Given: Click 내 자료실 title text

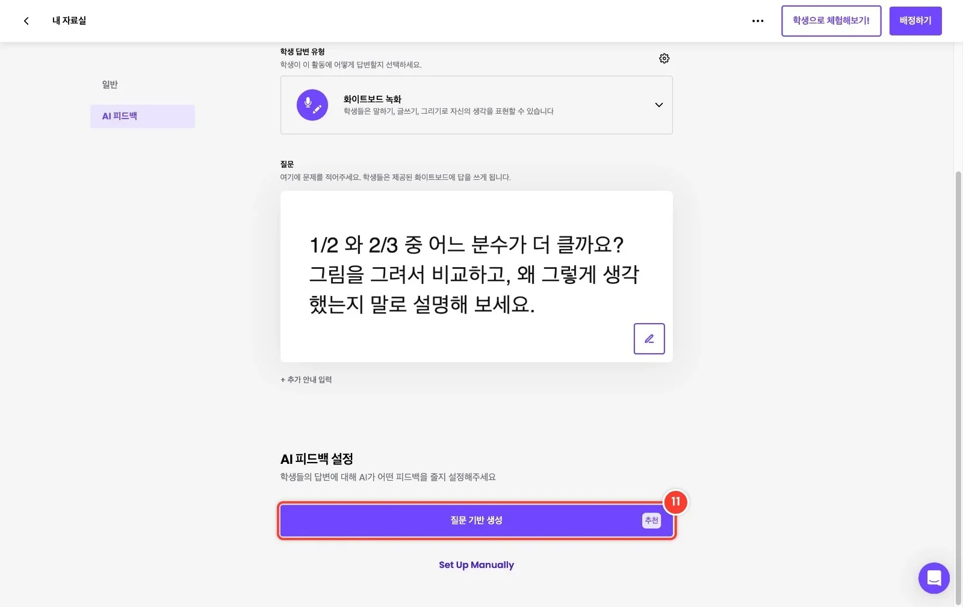Looking at the screenshot, I should 69,21.
